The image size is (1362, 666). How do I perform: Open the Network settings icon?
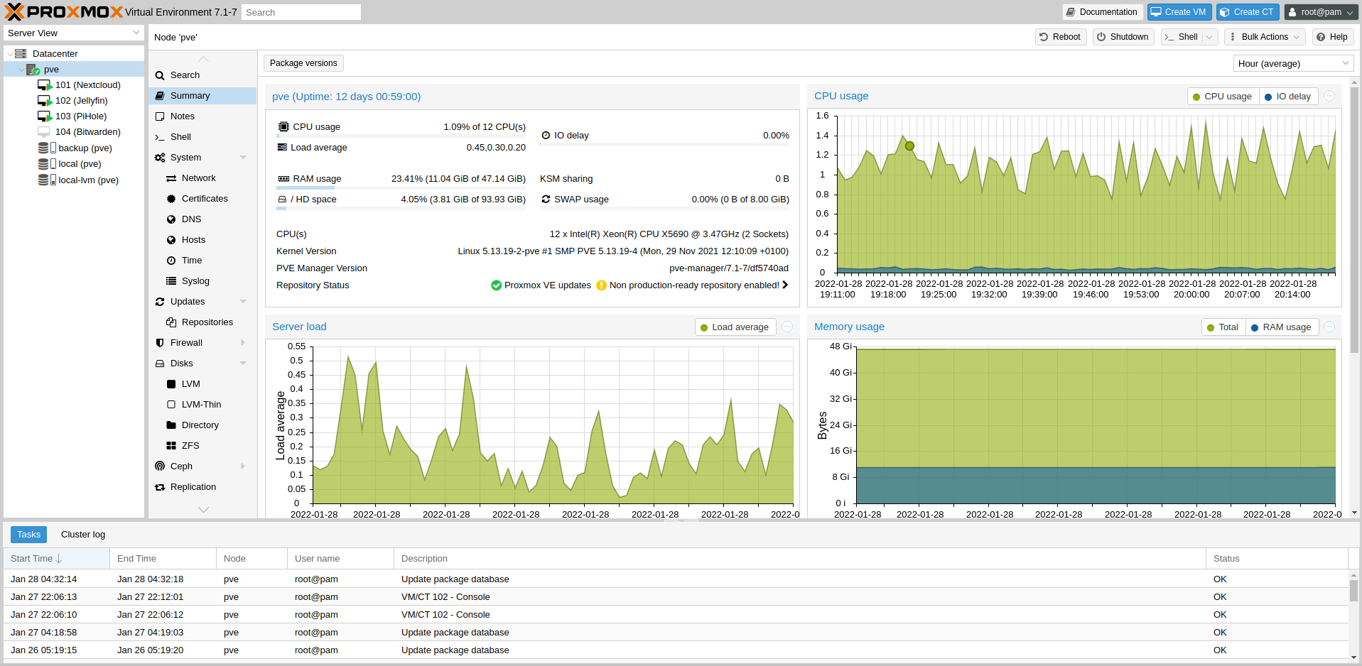(171, 178)
